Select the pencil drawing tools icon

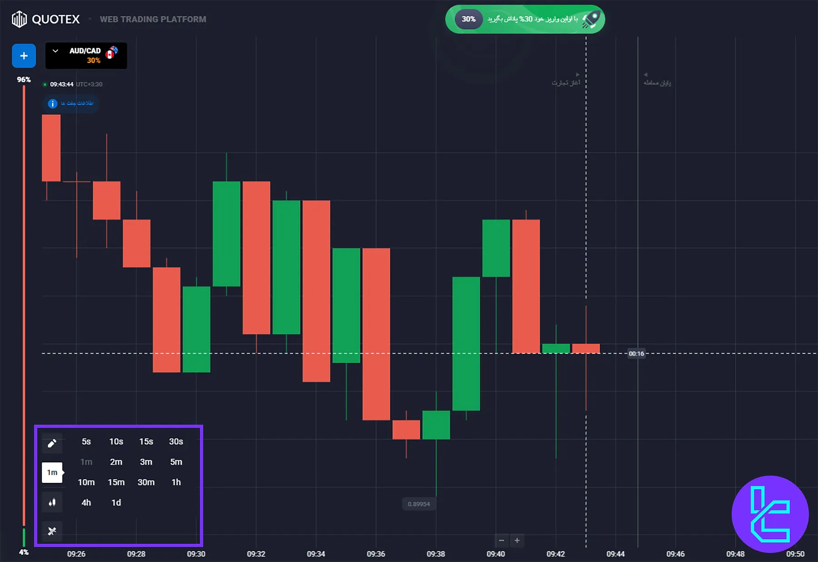52,443
